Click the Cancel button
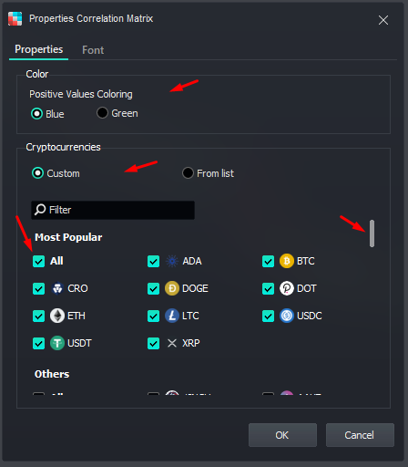The width and height of the screenshot is (408, 467). click(x=360, y=435)
